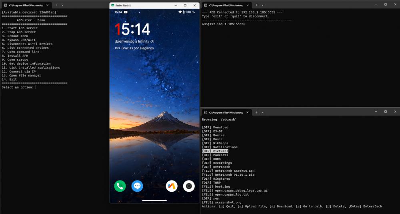This screenshot has width=400, height=214.
Task: Select the highlighted Pictures directory entry
Action: [215, 151]
